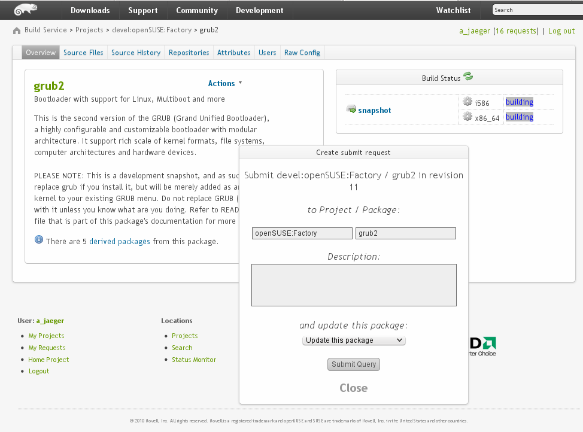
Task: Open the Watchlist menu
Action: [453, 10]
